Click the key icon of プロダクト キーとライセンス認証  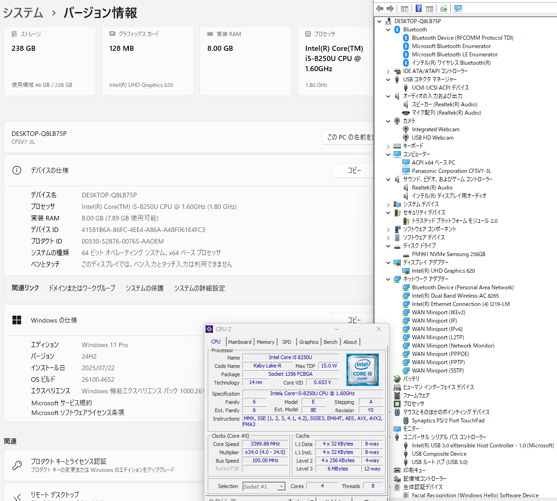17,465
